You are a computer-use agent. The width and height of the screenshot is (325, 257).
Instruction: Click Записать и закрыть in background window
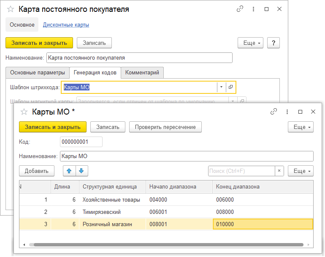39,43
